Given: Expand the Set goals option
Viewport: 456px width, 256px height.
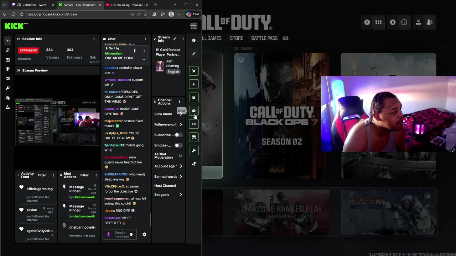Looking at the screenshot, I should pyautogui.click(x=181, y=194).
